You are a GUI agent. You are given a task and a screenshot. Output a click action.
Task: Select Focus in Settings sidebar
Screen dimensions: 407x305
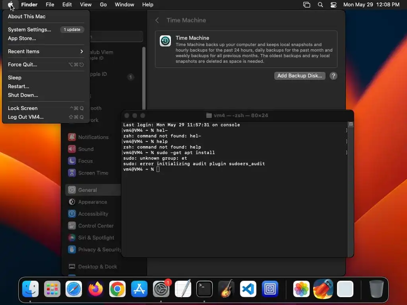[93, 161]
